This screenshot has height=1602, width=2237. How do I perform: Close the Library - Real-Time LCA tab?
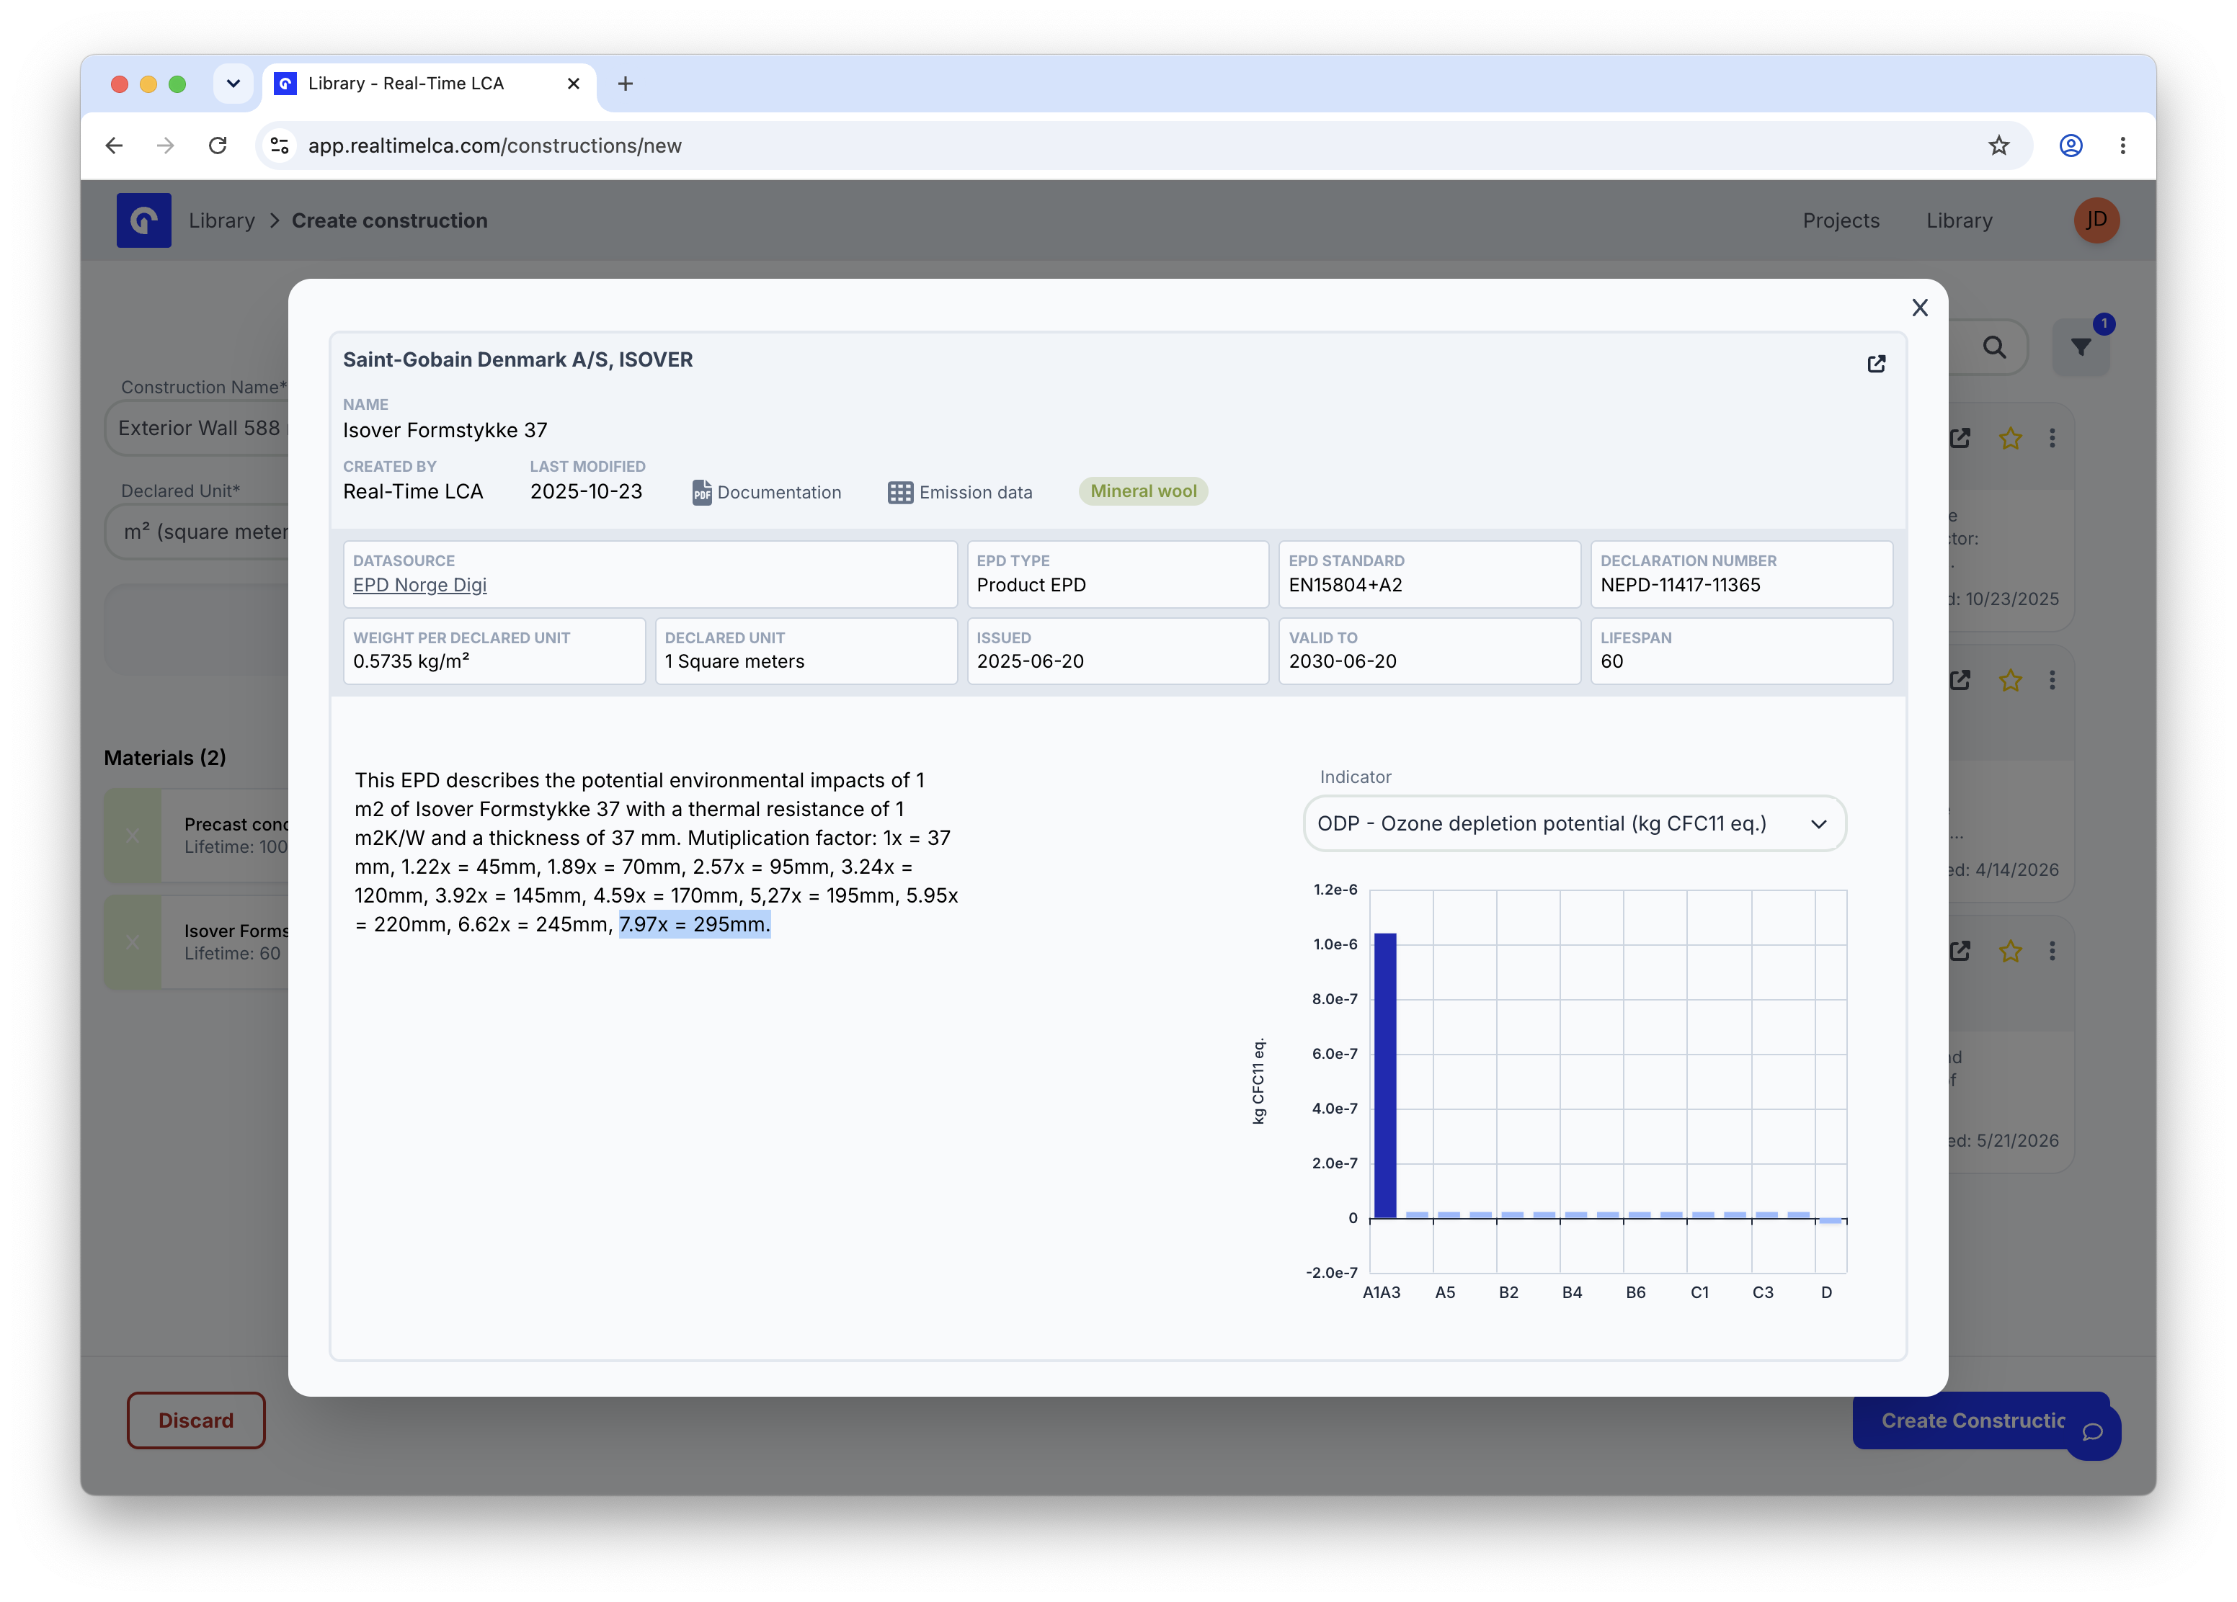(x=573, y=84)
